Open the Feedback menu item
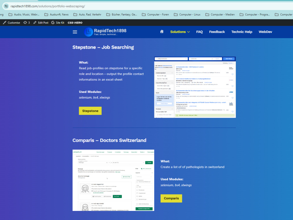 coord(217,32)
